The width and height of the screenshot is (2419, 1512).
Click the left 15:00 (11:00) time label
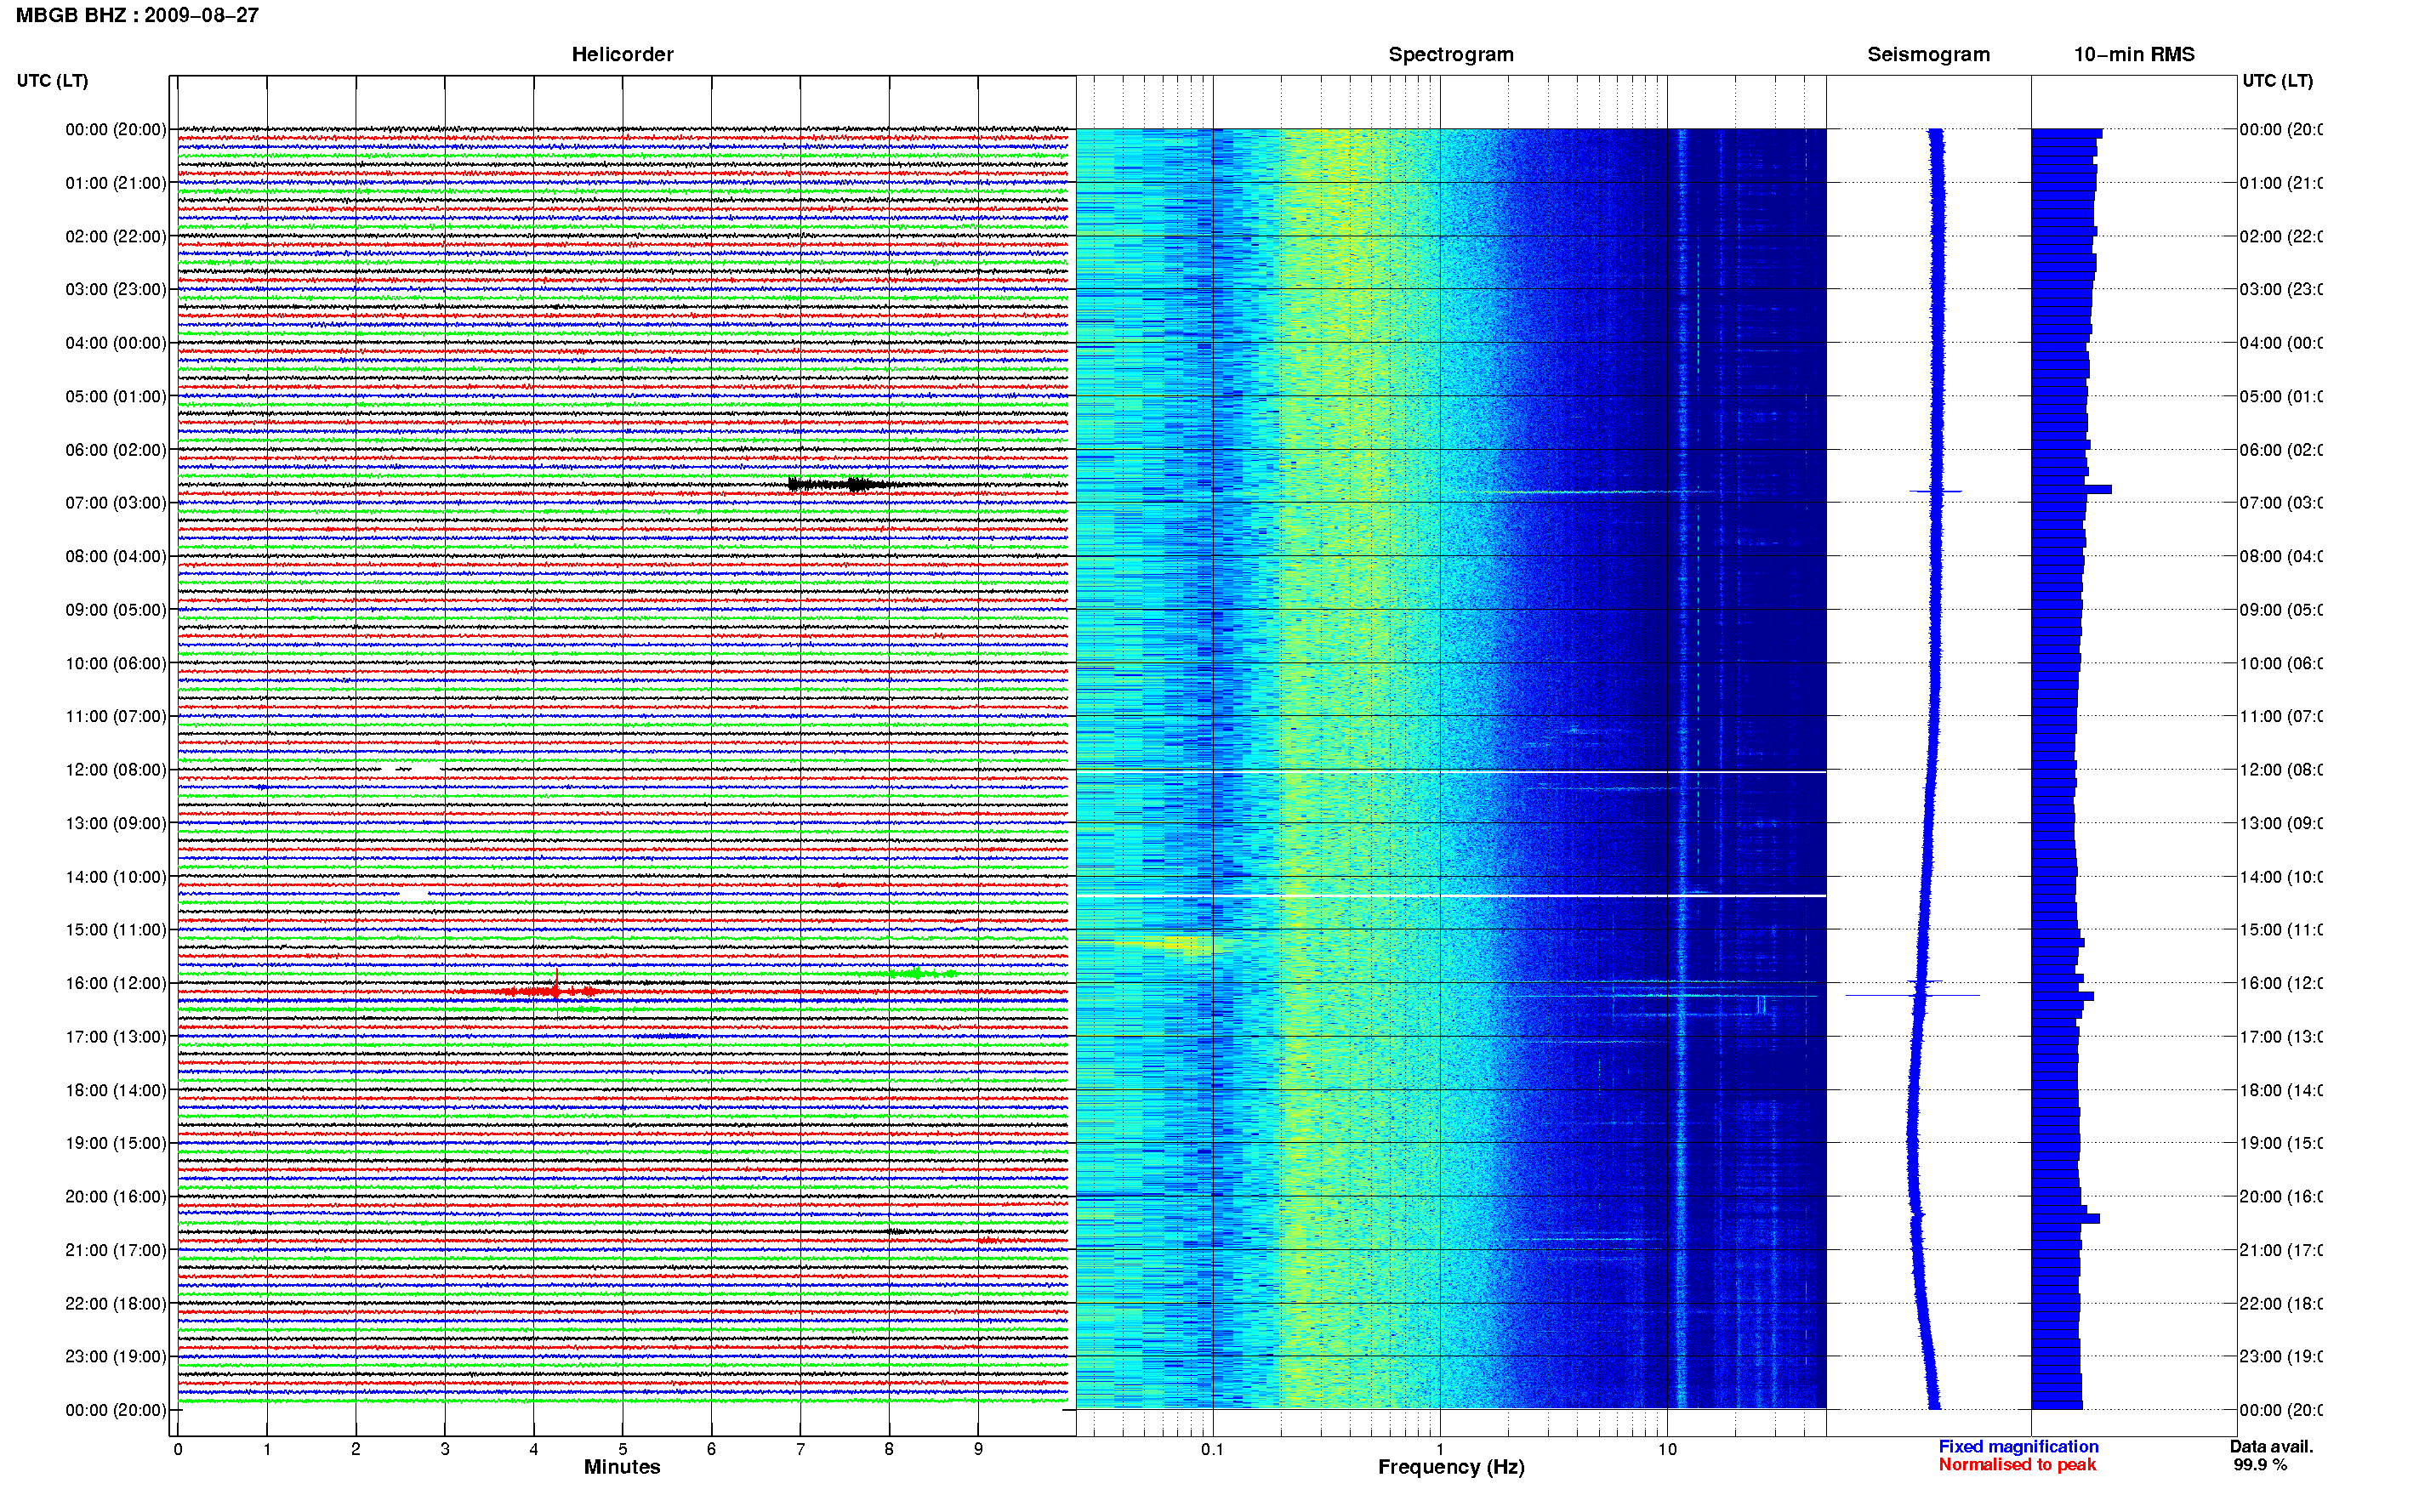(116, 930)
